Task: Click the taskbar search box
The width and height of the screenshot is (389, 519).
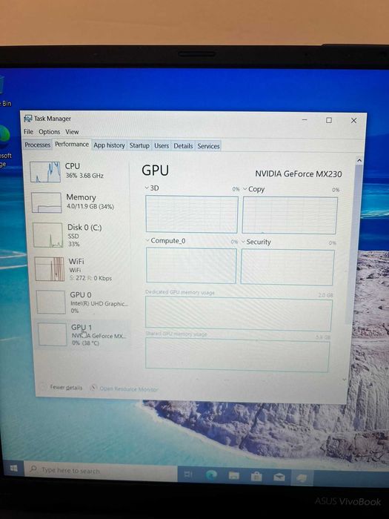Action: point(101,471)
